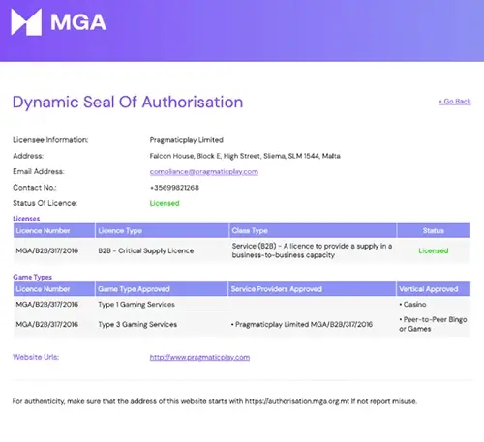Select the contact number +35699821268
This screenshot has width=484, height=442.
pos(174,188)
